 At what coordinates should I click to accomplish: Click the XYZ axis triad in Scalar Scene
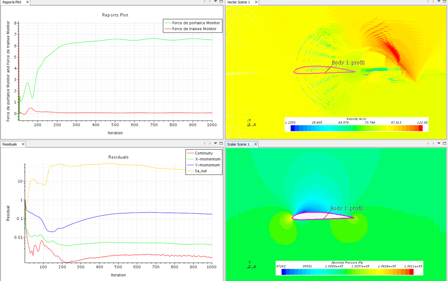[x=252, y=265]
